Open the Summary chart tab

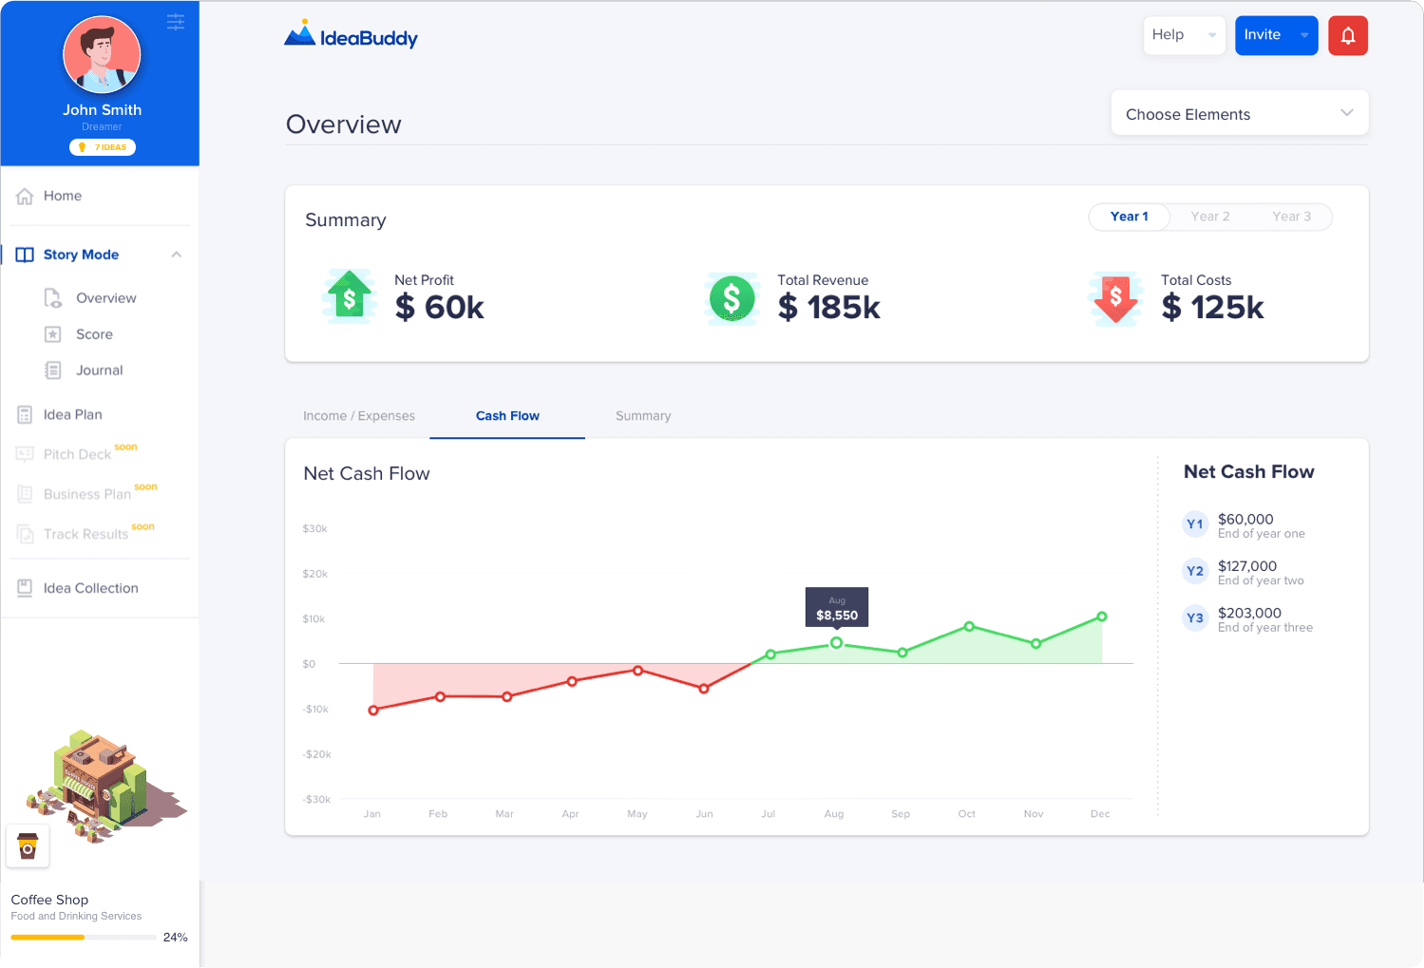[x=642, y=416]
